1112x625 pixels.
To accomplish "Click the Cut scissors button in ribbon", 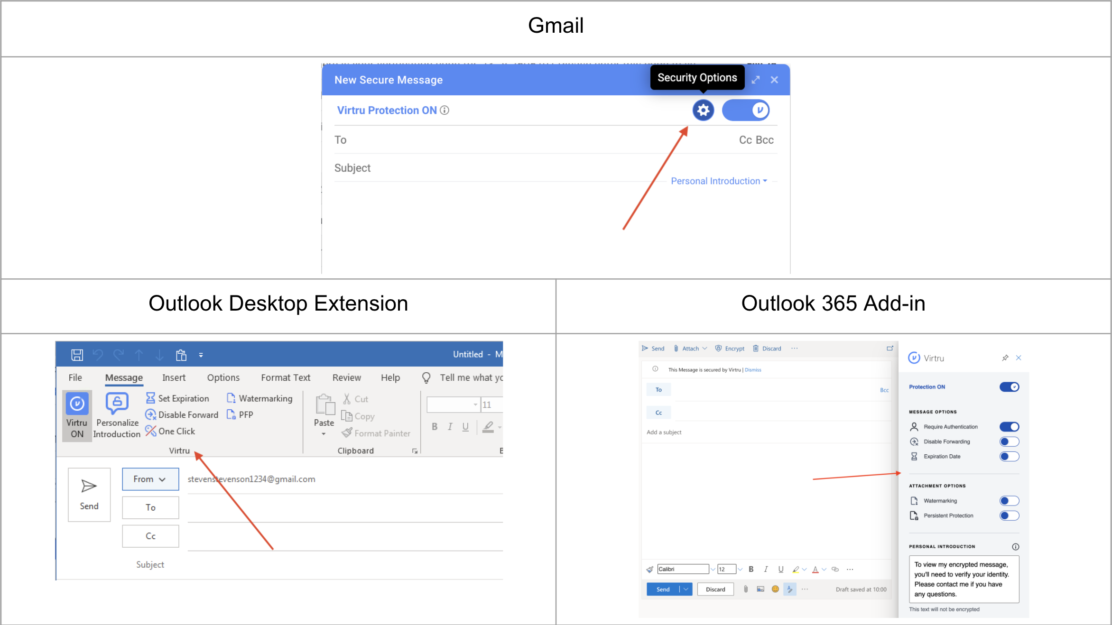I will (x=355, y=399).
